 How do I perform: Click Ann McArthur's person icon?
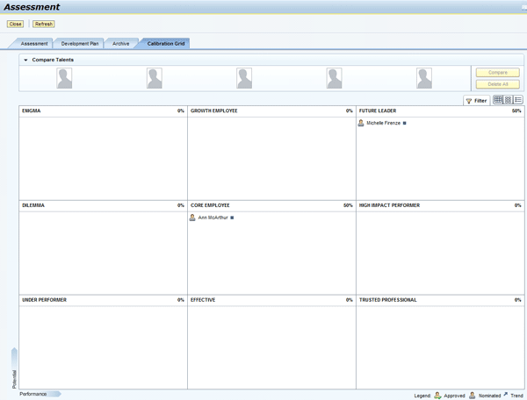[x=192, y=218]
